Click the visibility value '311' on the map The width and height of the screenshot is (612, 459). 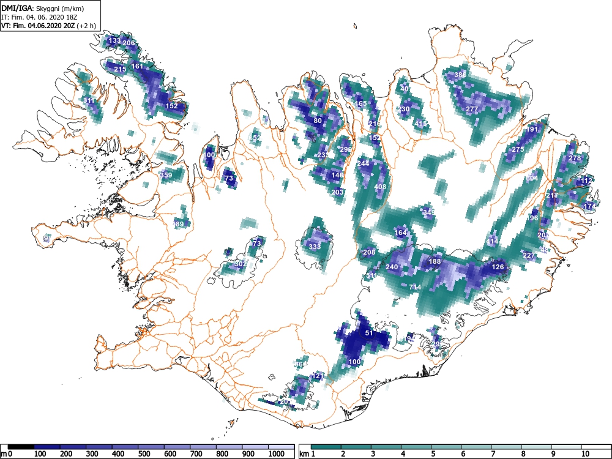click(89, 101)
